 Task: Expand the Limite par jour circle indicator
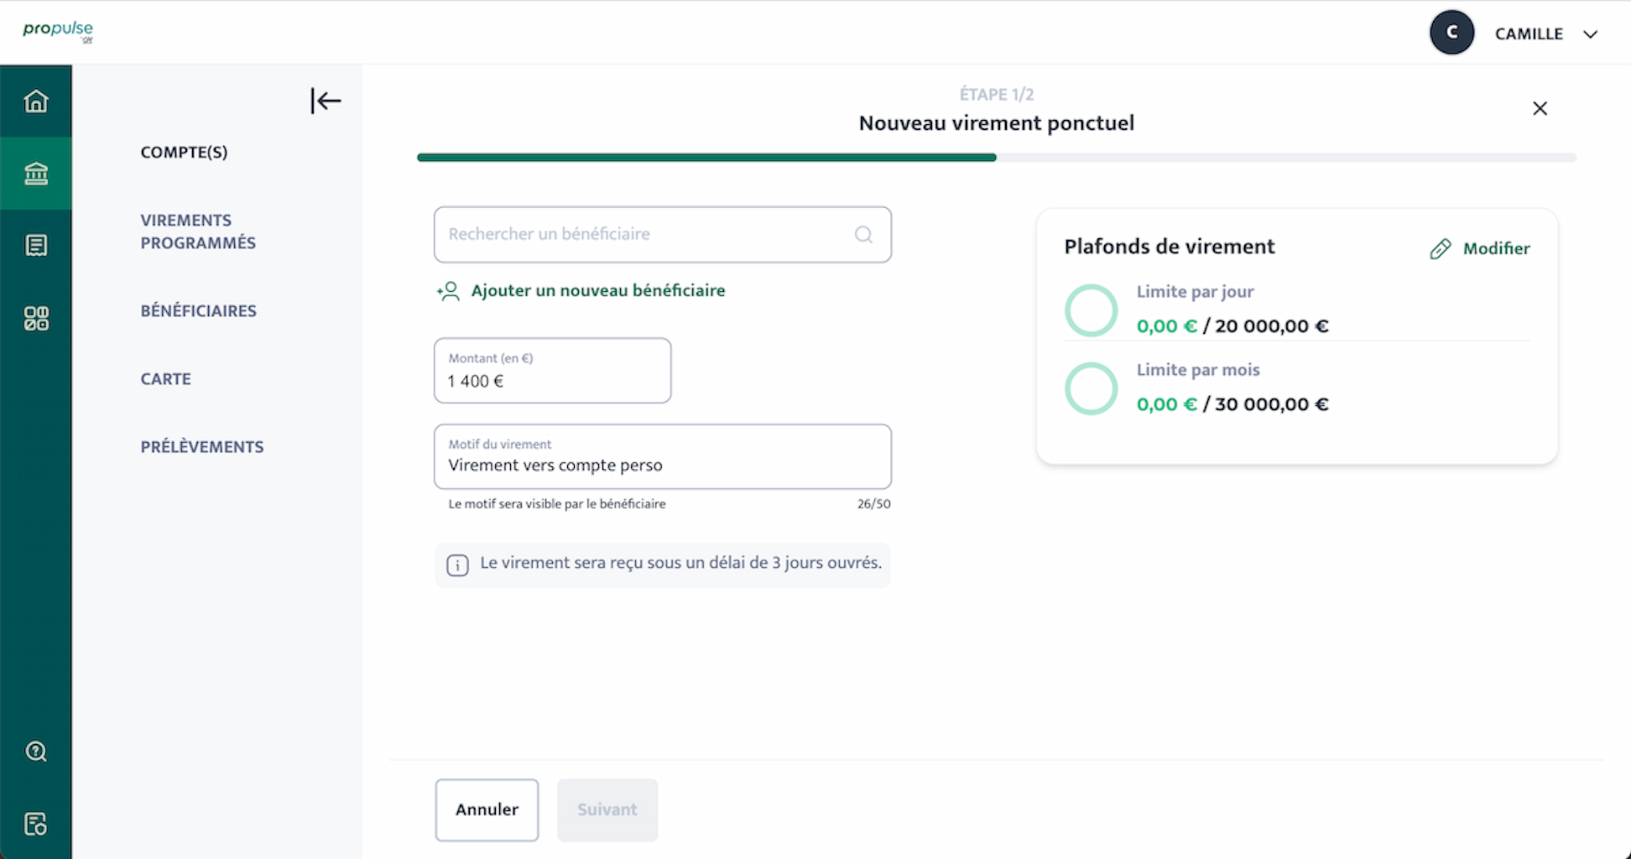pos(1091,310)
